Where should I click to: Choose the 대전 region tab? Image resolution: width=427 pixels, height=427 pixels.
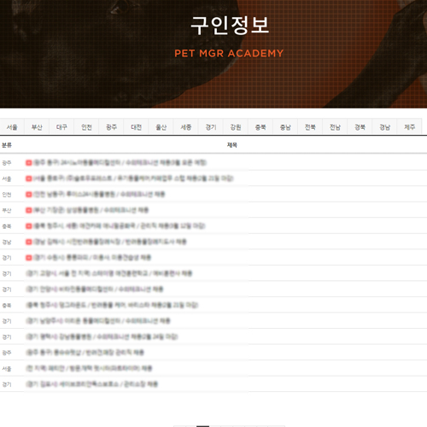pyautogui.click(x=136, y=127)
